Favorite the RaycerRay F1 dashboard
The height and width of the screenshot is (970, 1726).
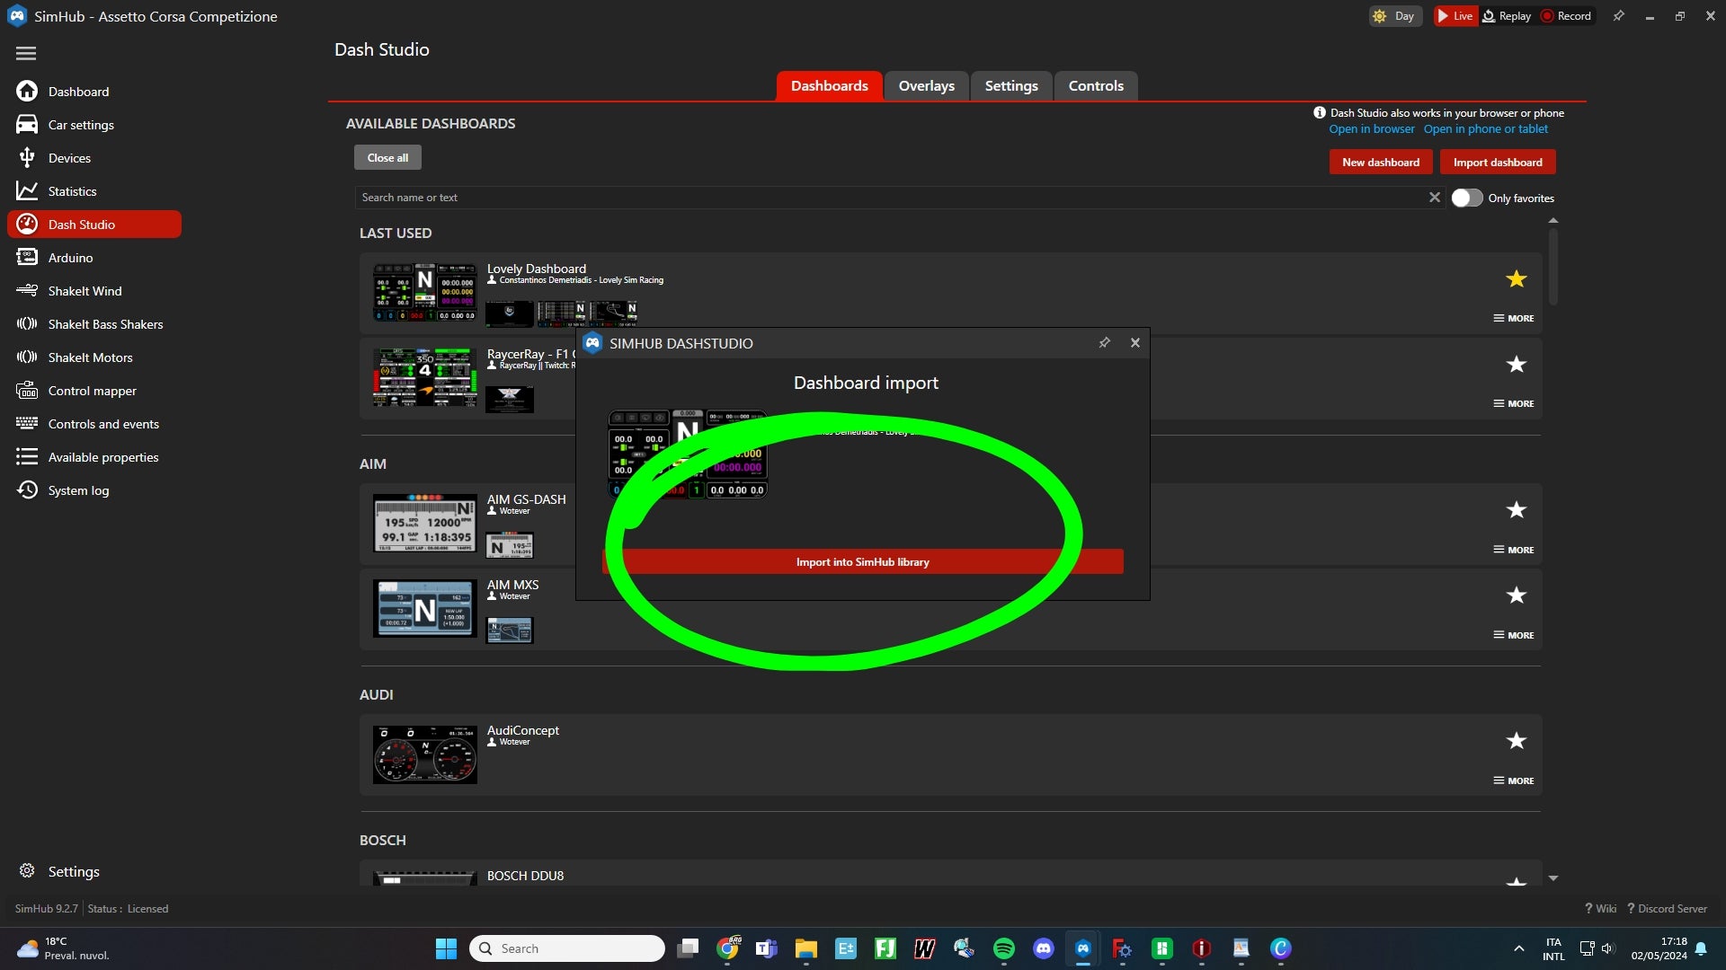[1517, 365]
